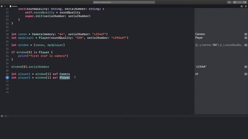This screenshot has height=139, width=248.
Task: Go back in editor history
Action: point(5,6)
